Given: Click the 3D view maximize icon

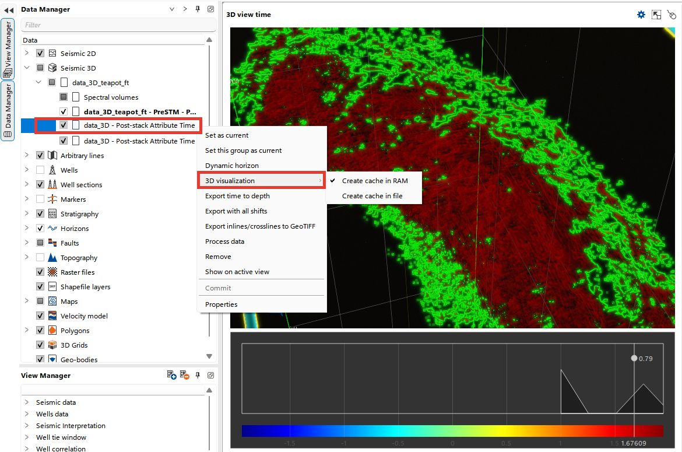Looking at the screenshot, I should [x=656, y=15].
